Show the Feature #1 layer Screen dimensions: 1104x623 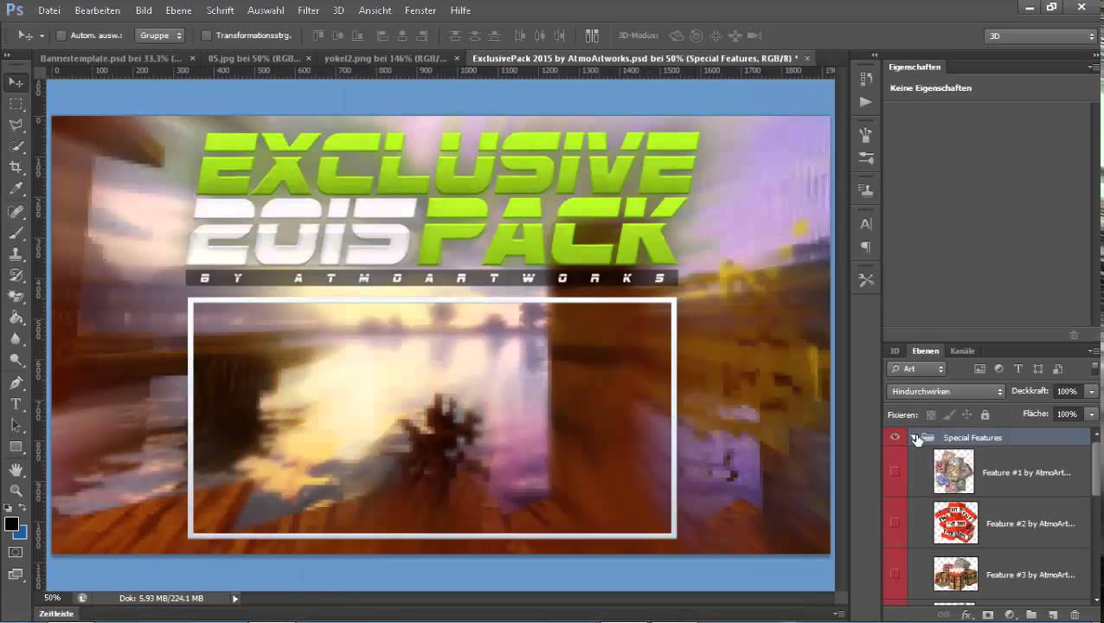click(x=895, y=472)
